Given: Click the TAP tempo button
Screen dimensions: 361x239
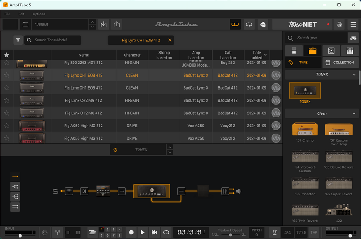Looking at the screenshot, I should [x=314, y=233].
